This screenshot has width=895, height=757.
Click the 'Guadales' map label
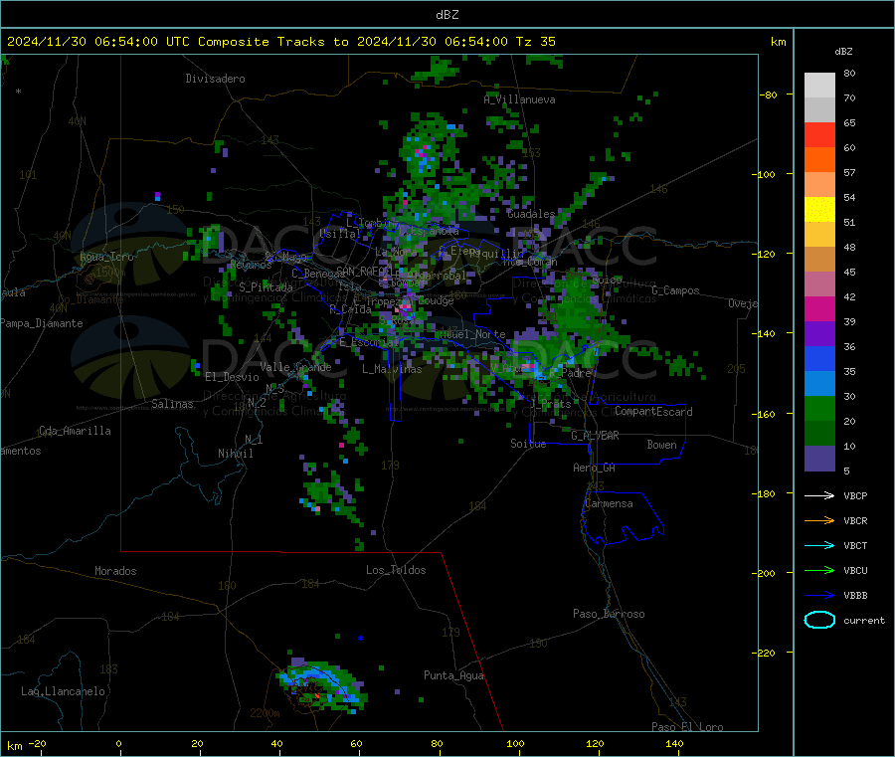531,214
